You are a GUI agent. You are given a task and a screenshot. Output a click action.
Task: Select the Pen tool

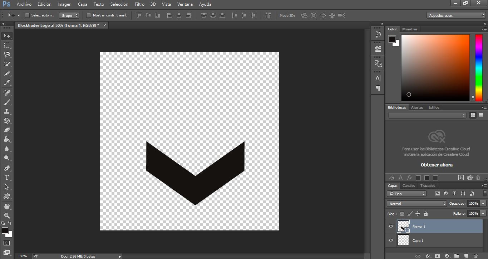[x=7, y=168]
